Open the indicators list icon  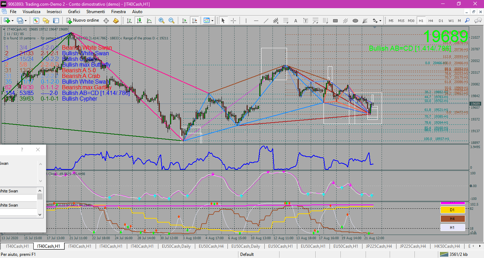click(207, 21)
